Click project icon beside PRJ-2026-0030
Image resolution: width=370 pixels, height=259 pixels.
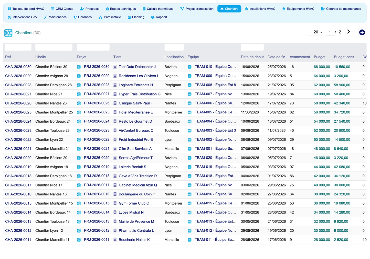click(x=79, y=67)
